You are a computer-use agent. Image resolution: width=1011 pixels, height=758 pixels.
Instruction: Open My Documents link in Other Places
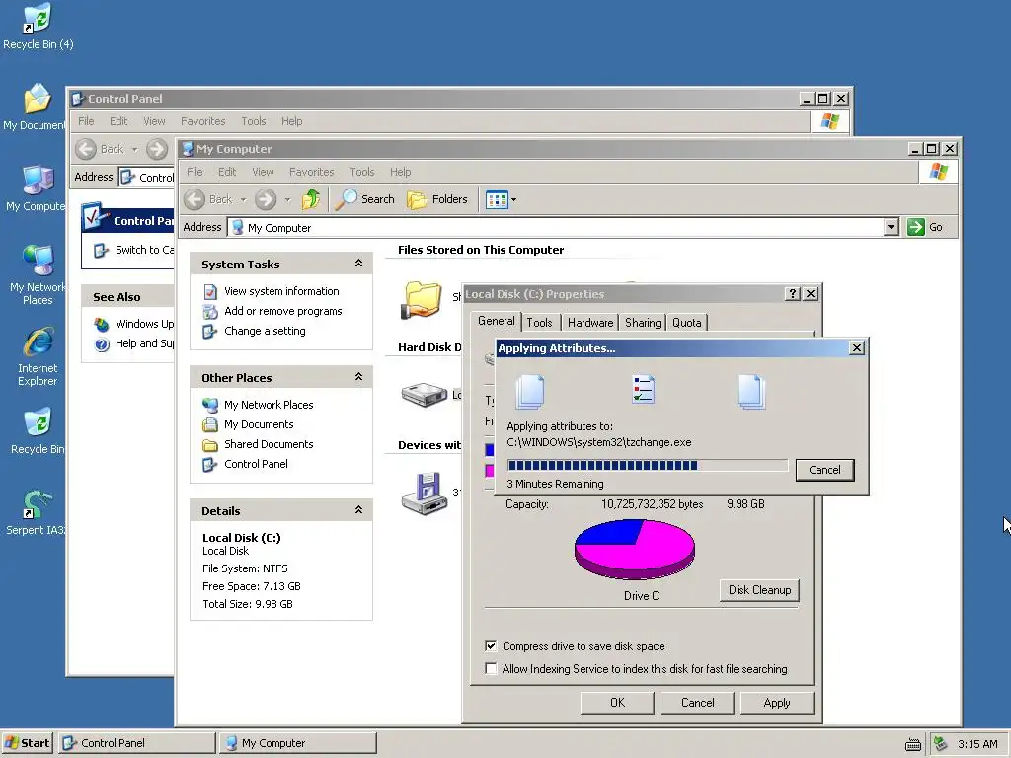tap(259, 424)
